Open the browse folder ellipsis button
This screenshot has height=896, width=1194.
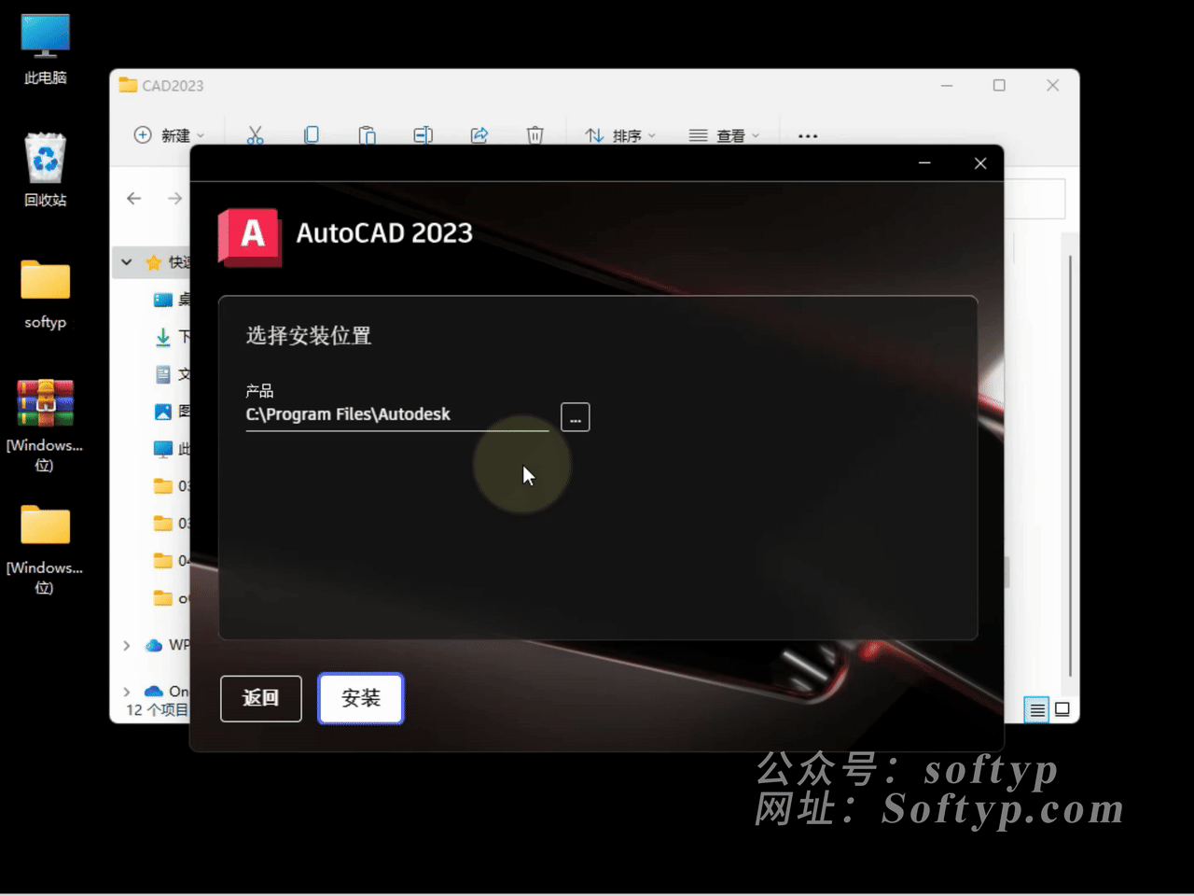coord(575,417)
